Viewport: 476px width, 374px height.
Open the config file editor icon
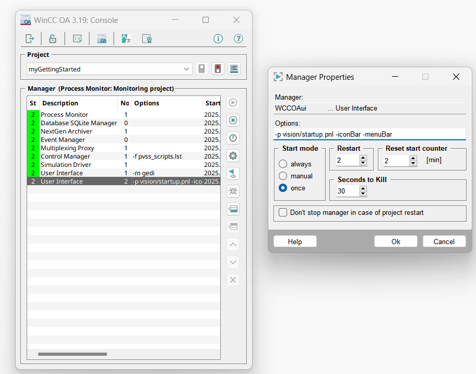(77, 39)
